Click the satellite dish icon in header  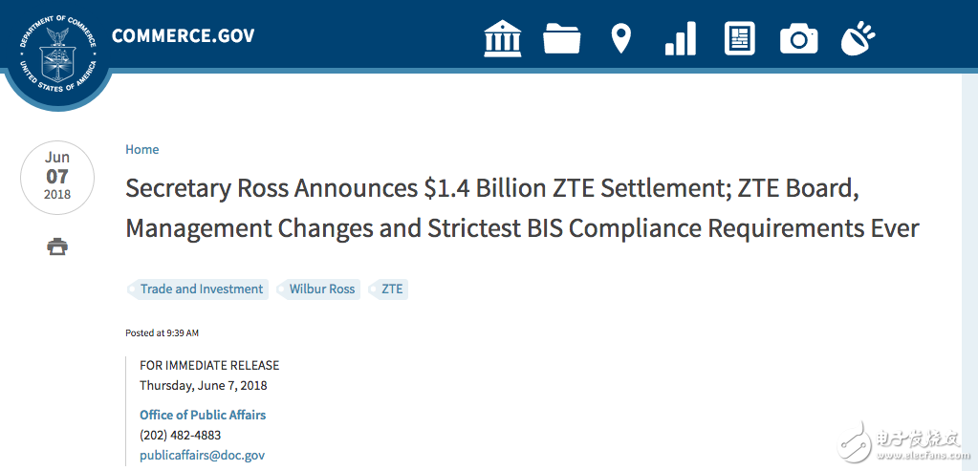858,38
